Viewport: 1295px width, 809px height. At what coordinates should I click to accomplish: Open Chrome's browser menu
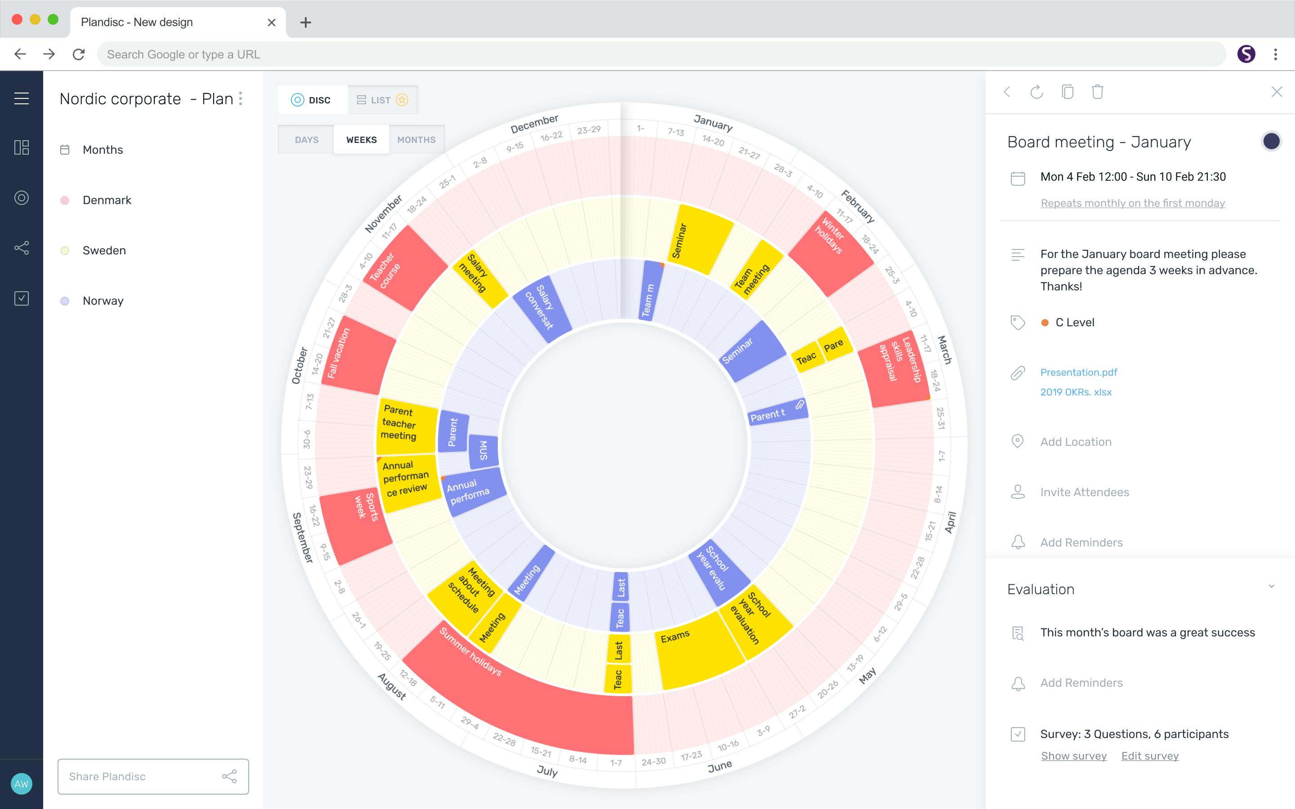[1276, 54]
